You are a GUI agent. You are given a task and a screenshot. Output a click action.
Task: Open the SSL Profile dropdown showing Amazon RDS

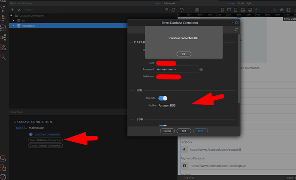[x=179, y=106]
